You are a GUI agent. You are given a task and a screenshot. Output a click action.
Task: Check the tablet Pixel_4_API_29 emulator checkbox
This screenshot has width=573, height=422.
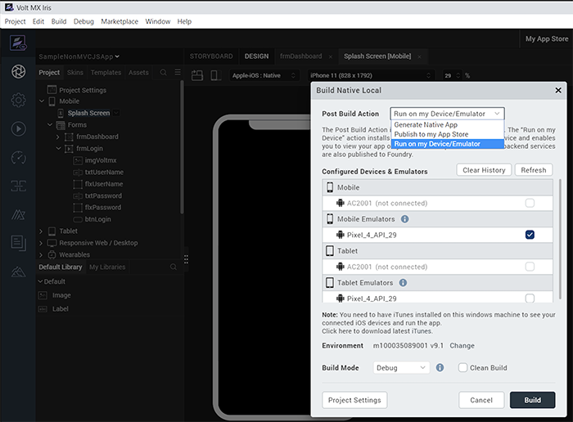530,299
